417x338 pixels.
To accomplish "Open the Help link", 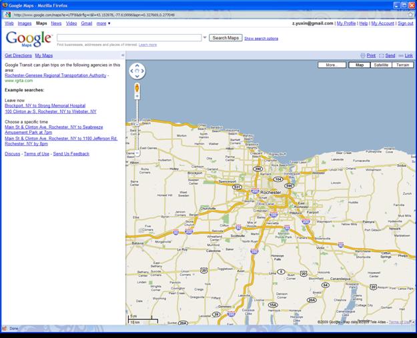I will (x=363, y=23).
